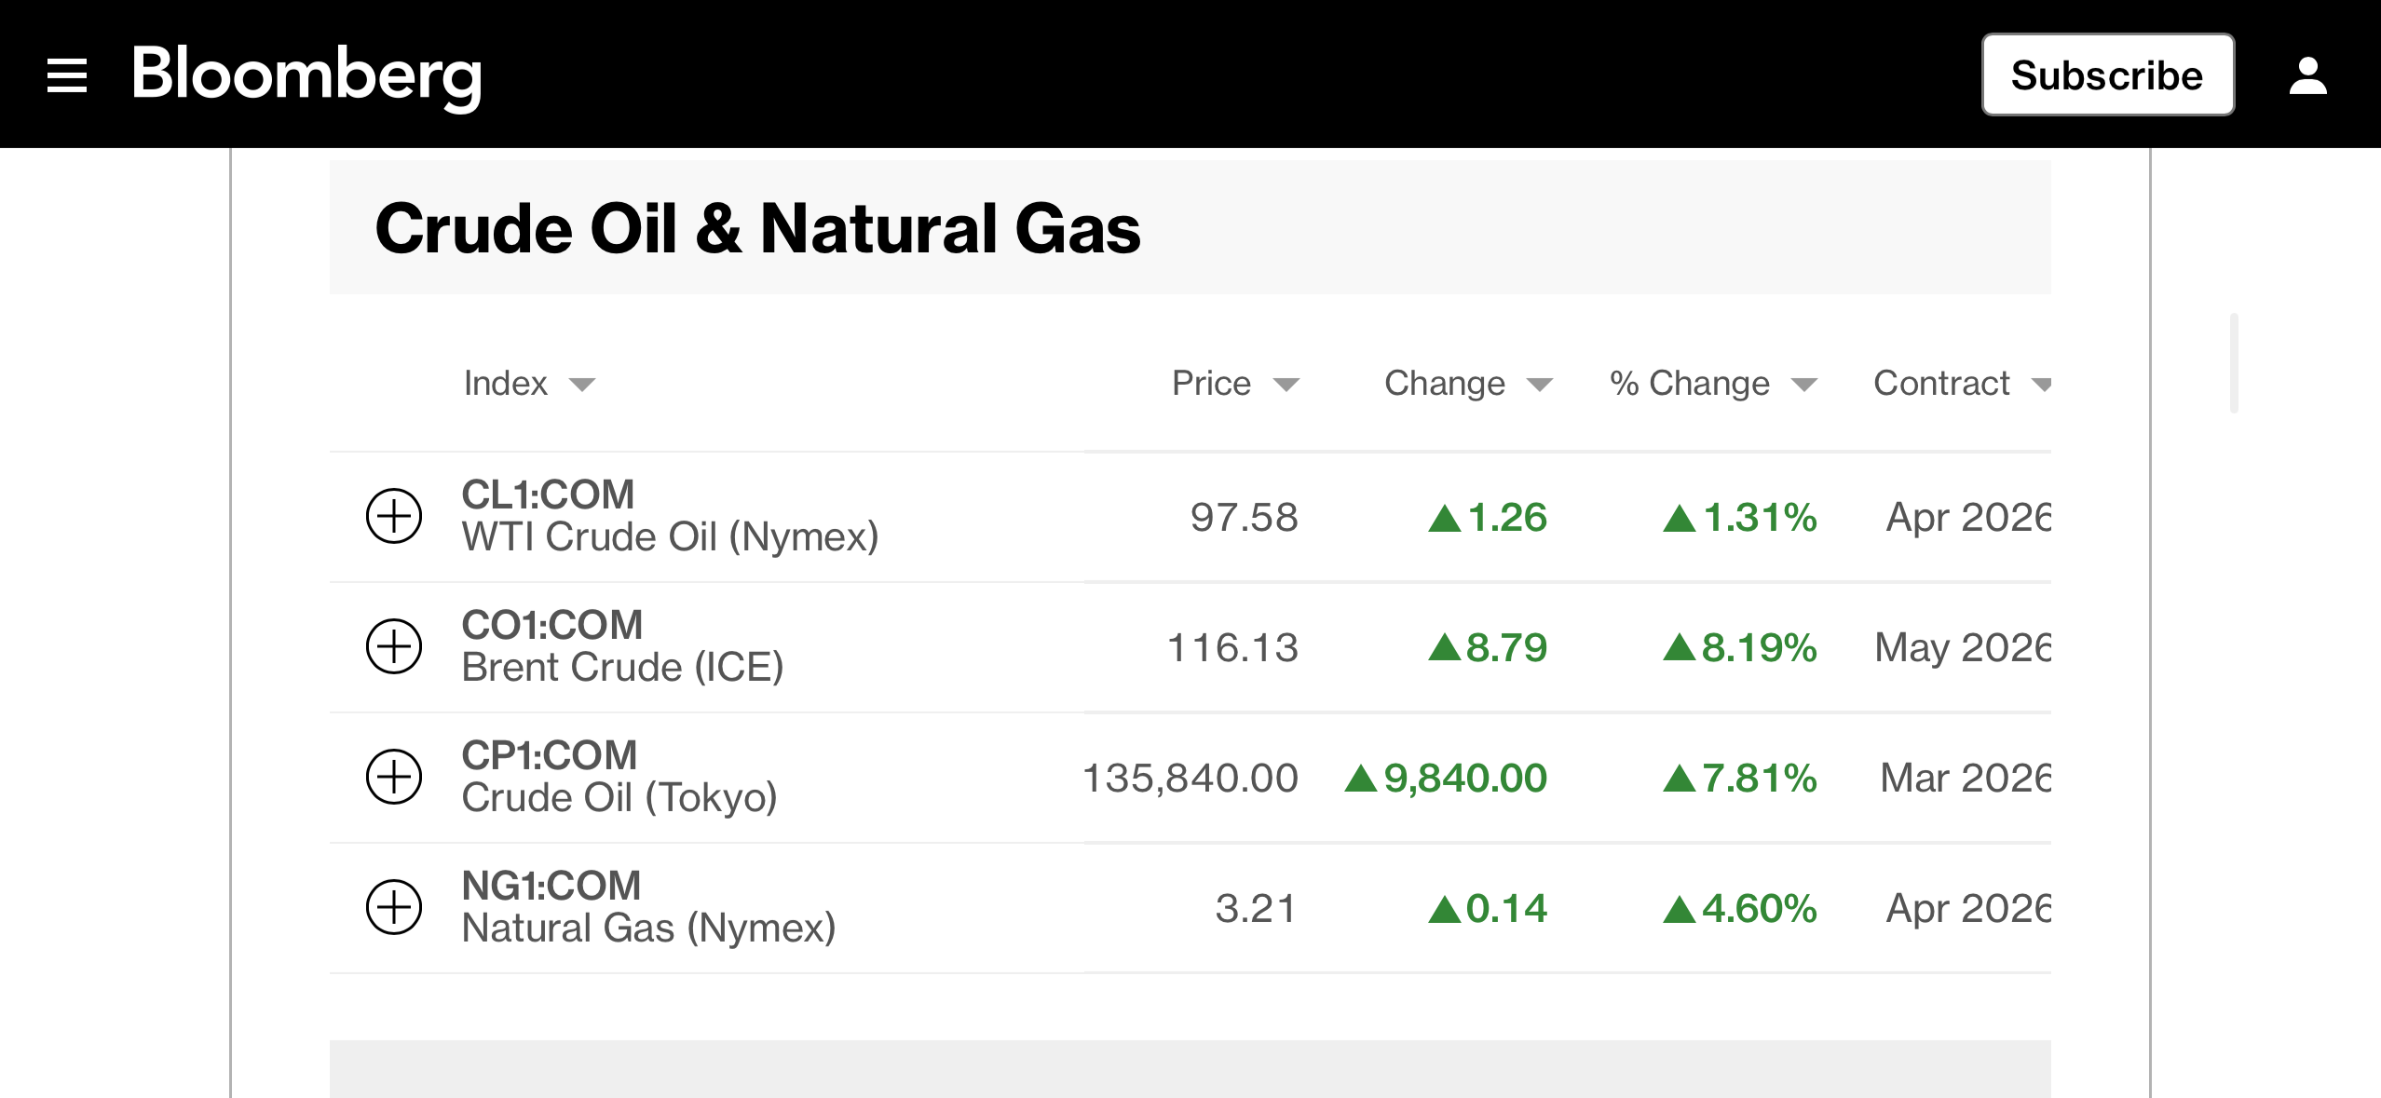Click the Index column header label
Screen dimensions: 2381x1098
click(x=505, y=383)
